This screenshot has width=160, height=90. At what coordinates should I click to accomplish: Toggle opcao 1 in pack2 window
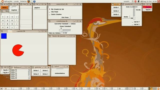[x=135, y=24]
